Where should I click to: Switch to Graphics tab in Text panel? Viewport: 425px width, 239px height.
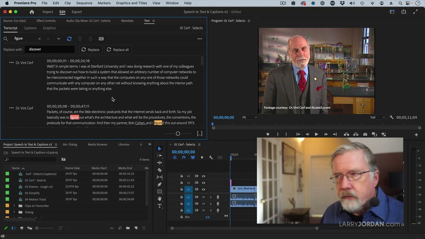pyautogui.click(x=49, y=28)
